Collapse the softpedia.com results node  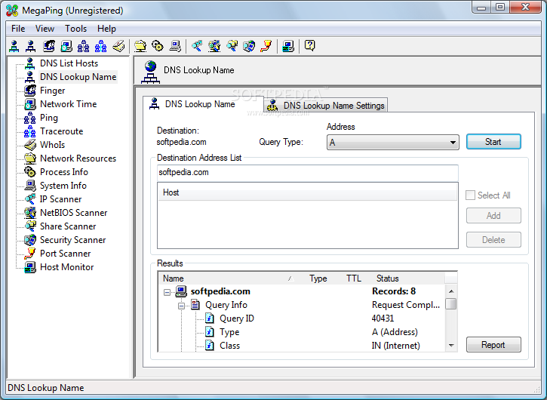(x=167, y=292)
